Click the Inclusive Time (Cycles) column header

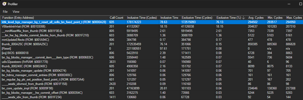pos(143,18)
